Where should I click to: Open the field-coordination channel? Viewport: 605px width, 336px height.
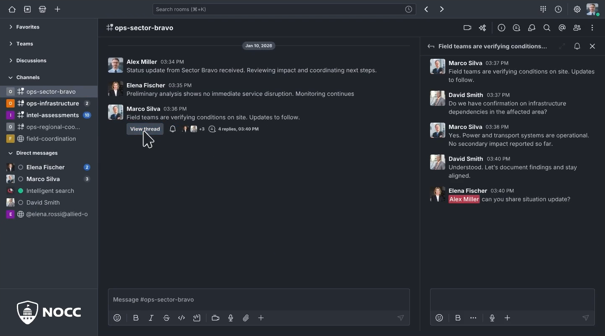pos(49,139)
